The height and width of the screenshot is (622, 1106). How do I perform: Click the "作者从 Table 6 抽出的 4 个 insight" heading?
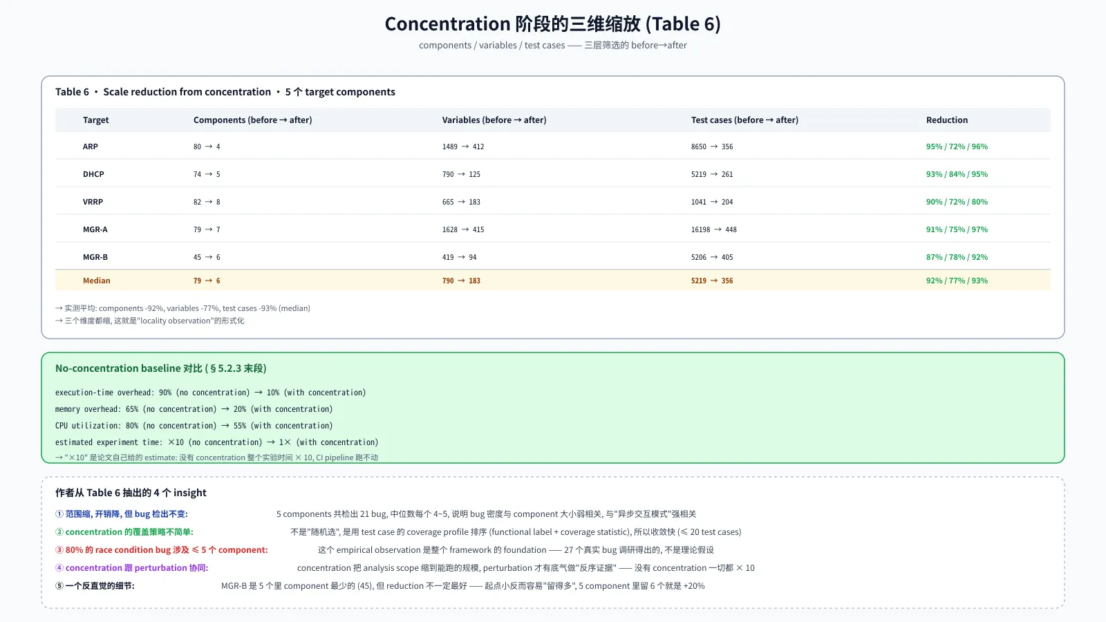coord(131,493)
